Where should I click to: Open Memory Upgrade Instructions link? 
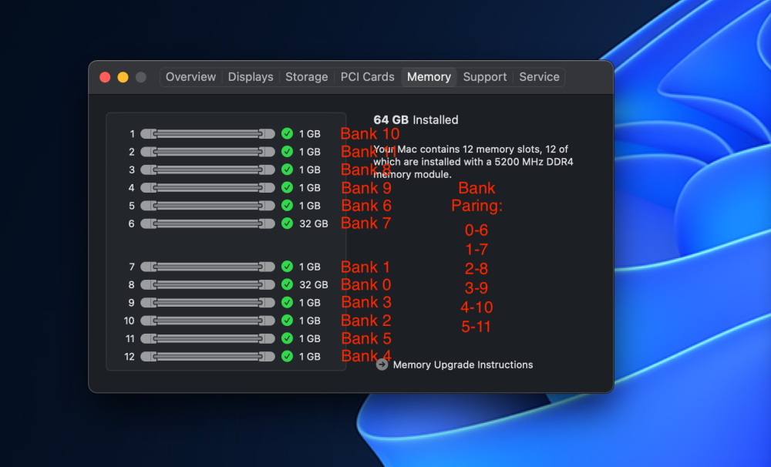pos(463,365)
